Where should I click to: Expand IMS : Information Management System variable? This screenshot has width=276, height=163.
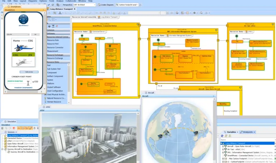pos(223,153)
